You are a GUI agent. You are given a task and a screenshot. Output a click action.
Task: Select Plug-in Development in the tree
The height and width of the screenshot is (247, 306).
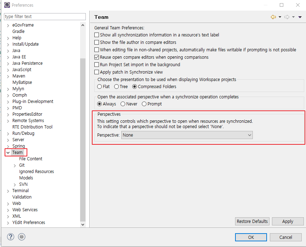tap(33, 102)
